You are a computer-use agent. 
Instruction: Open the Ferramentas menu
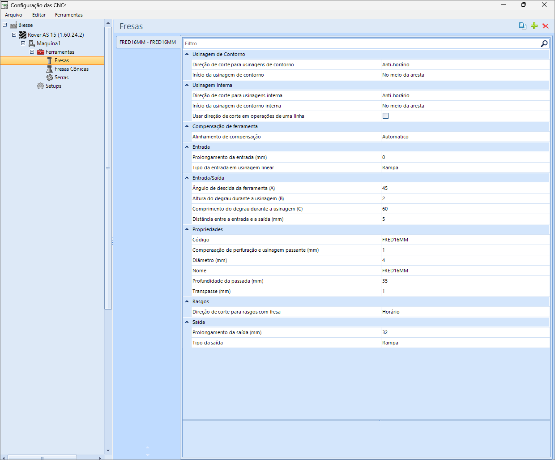(68, 15)
